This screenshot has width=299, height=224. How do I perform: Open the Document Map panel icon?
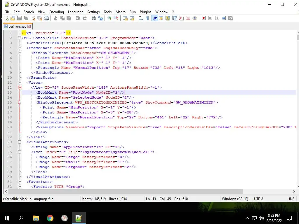(x=168, y=18)
